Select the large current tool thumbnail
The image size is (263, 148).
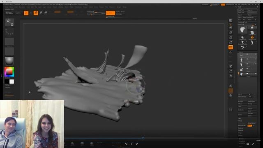[x=242, y=30]
